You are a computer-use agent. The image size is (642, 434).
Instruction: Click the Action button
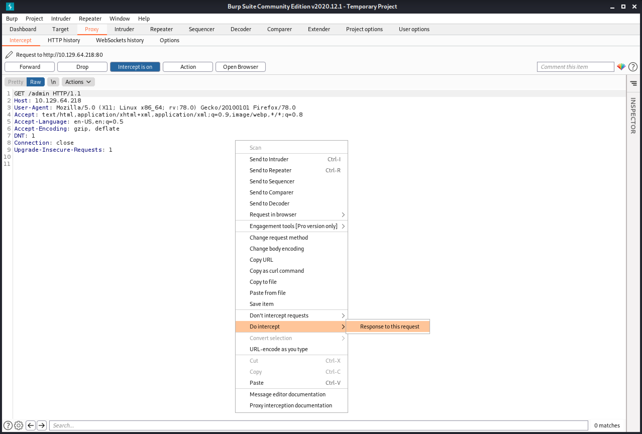[x=188, y=67]
